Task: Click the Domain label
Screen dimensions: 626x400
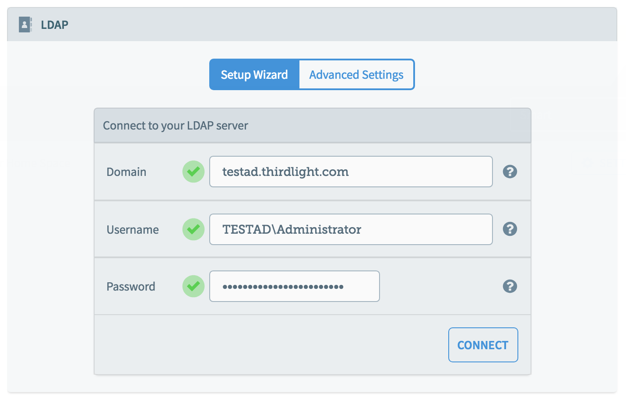Action: pyautogui.click(x=127, y=172)
